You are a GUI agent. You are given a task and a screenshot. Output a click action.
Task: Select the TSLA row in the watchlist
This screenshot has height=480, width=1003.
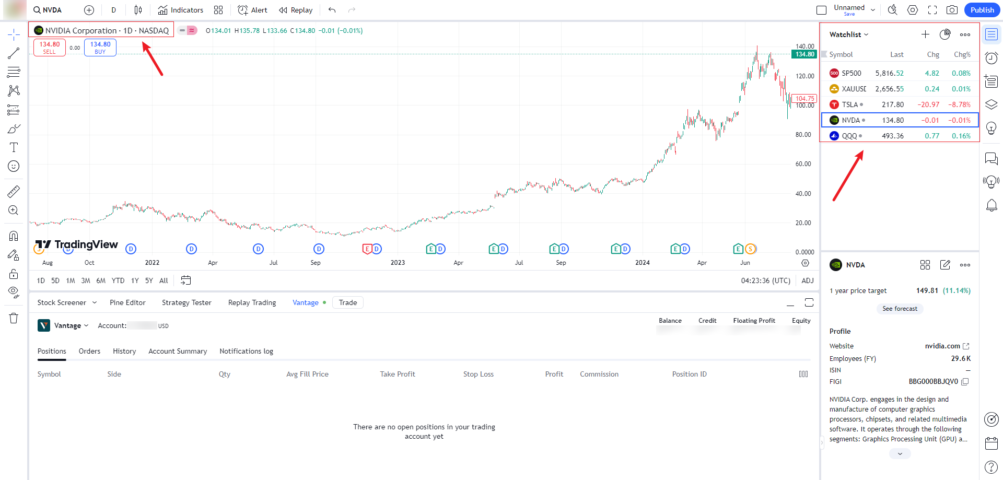coord(900,104)
